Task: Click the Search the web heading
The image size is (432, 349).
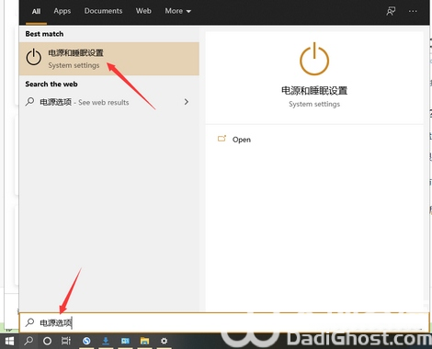Action: coord(51,84)
